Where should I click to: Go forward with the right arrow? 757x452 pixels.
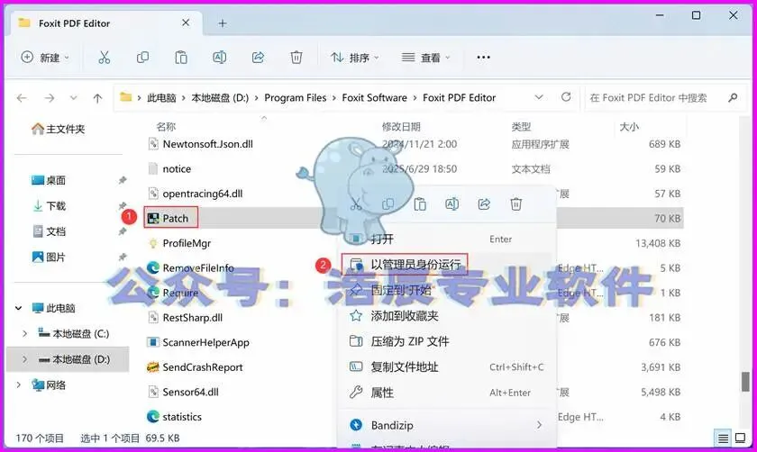pyautogui.click(x=50, y=98)
